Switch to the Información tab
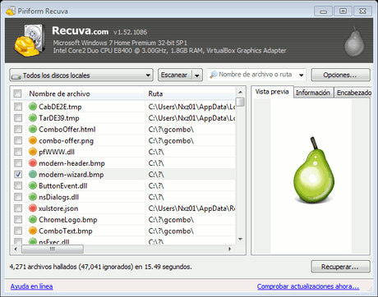Viewport: 378px width, 297px height. point(313,93)
